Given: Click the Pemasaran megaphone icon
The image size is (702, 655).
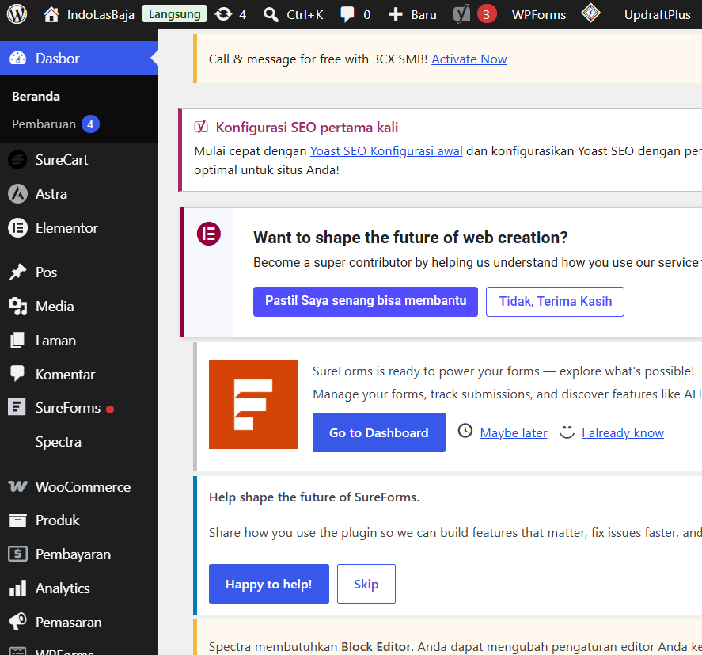Looking at the screenshot, I should pyautogui.click(x=18, y=622).
